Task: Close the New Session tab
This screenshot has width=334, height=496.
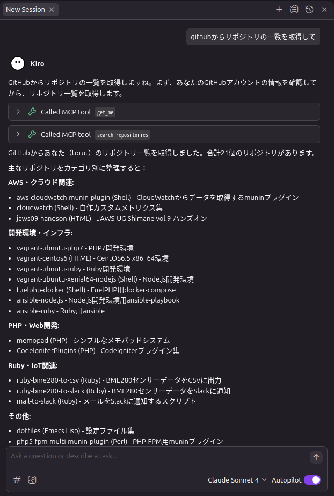Action: (52, 10)
